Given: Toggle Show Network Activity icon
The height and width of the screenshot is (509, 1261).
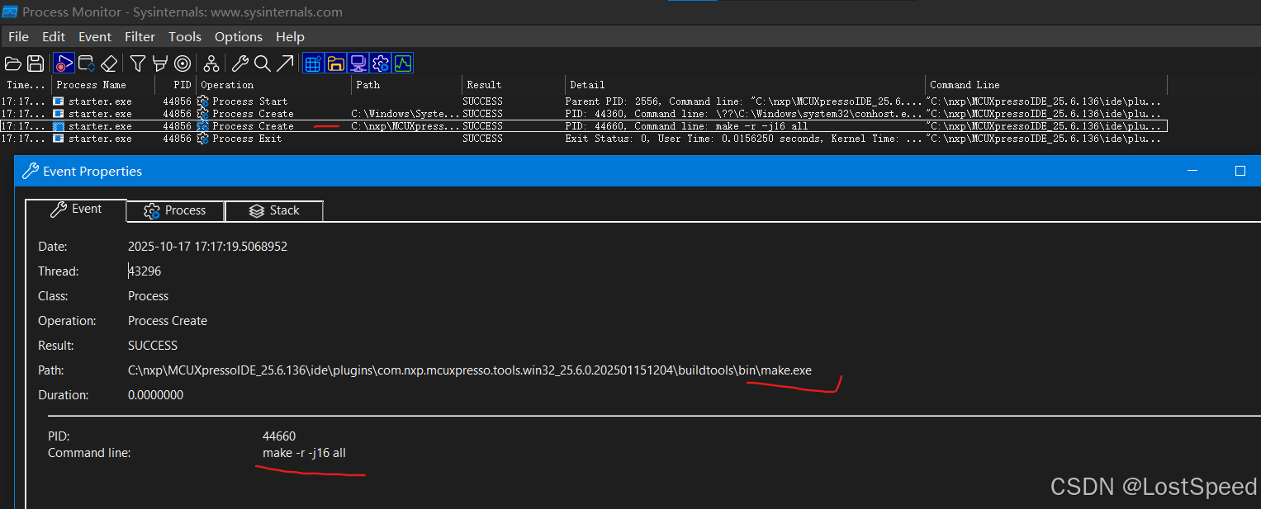Looking at the screenshot, I should pos(358,64).
